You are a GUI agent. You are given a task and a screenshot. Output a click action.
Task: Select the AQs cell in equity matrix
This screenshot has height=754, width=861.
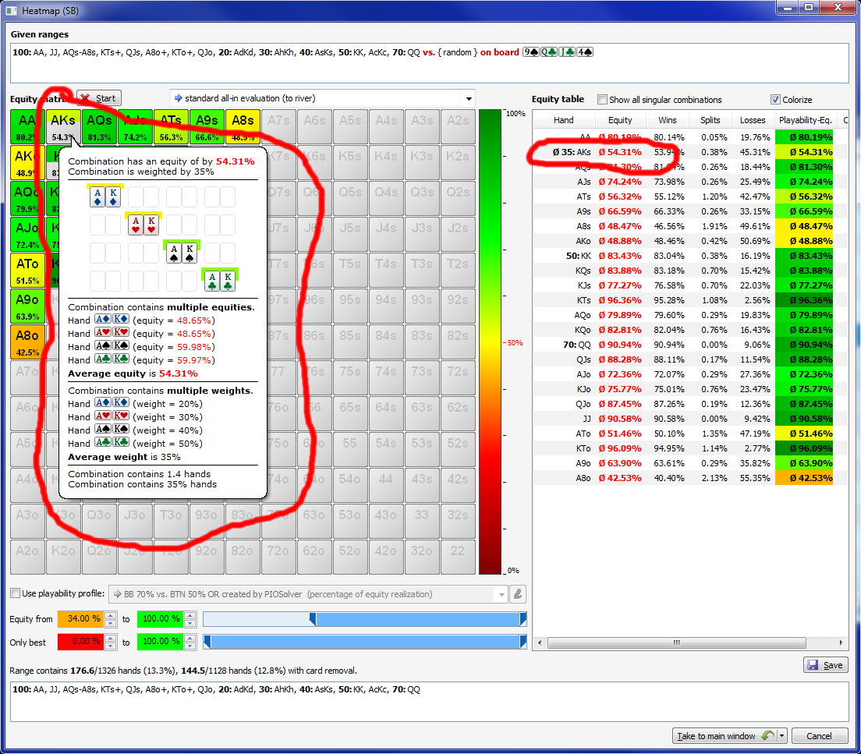(99, 127)
